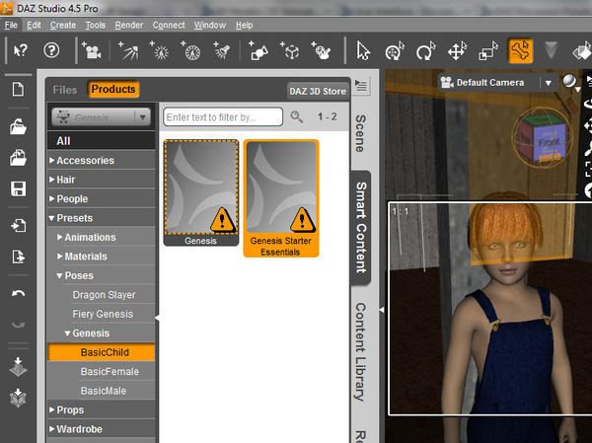Click the Redo arrow icon
Viewport: 592px width, 443px height.
(18, 325)
